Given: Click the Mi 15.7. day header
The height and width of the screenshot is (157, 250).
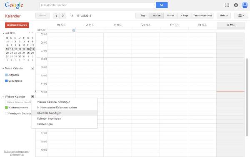Looking at the screenshot, I should [118, 25].
